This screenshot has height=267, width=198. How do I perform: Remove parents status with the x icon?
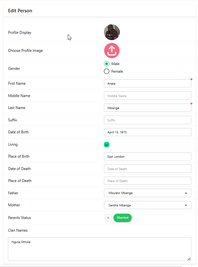point(108,218)
